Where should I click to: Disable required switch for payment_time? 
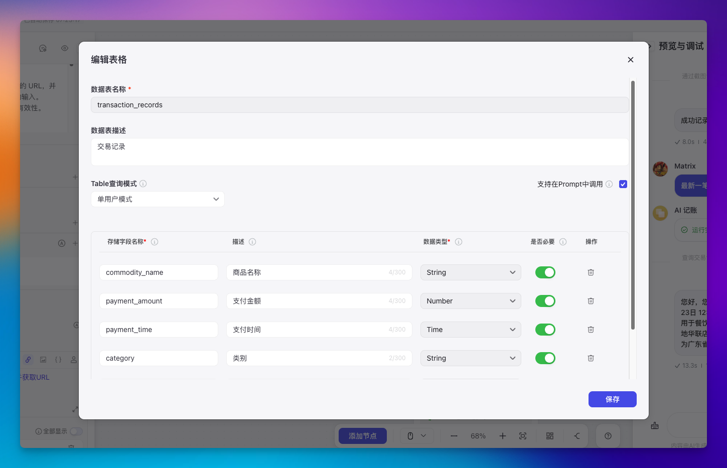[x=545, y=330]
